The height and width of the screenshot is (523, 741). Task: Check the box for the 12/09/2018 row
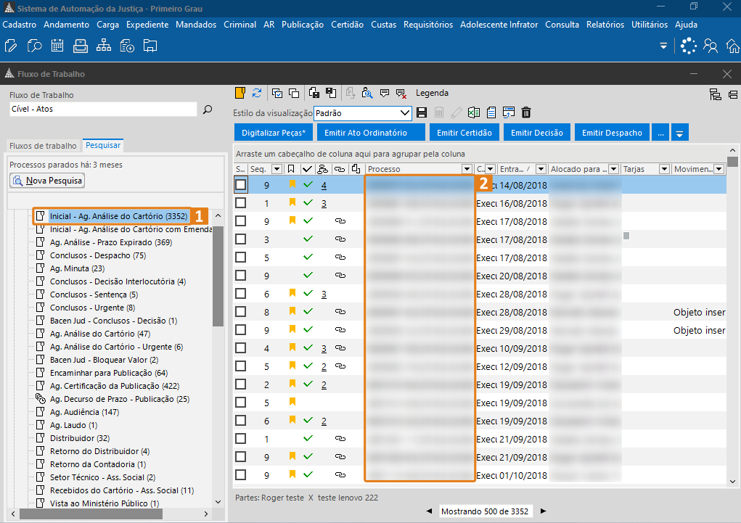[240, 366]
